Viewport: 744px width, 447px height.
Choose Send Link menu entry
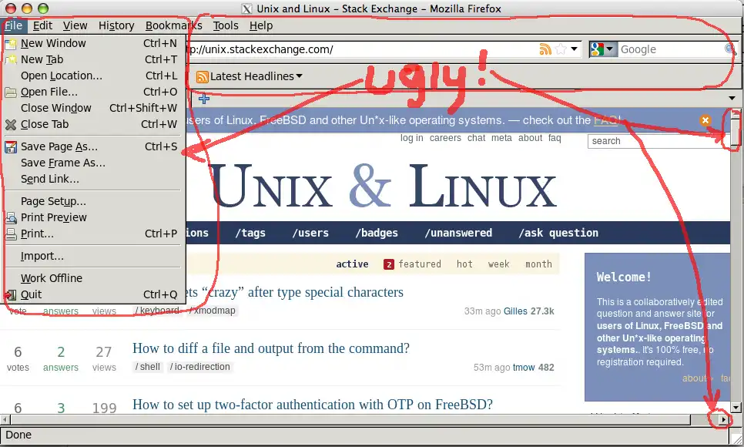[x=93, y=179]
